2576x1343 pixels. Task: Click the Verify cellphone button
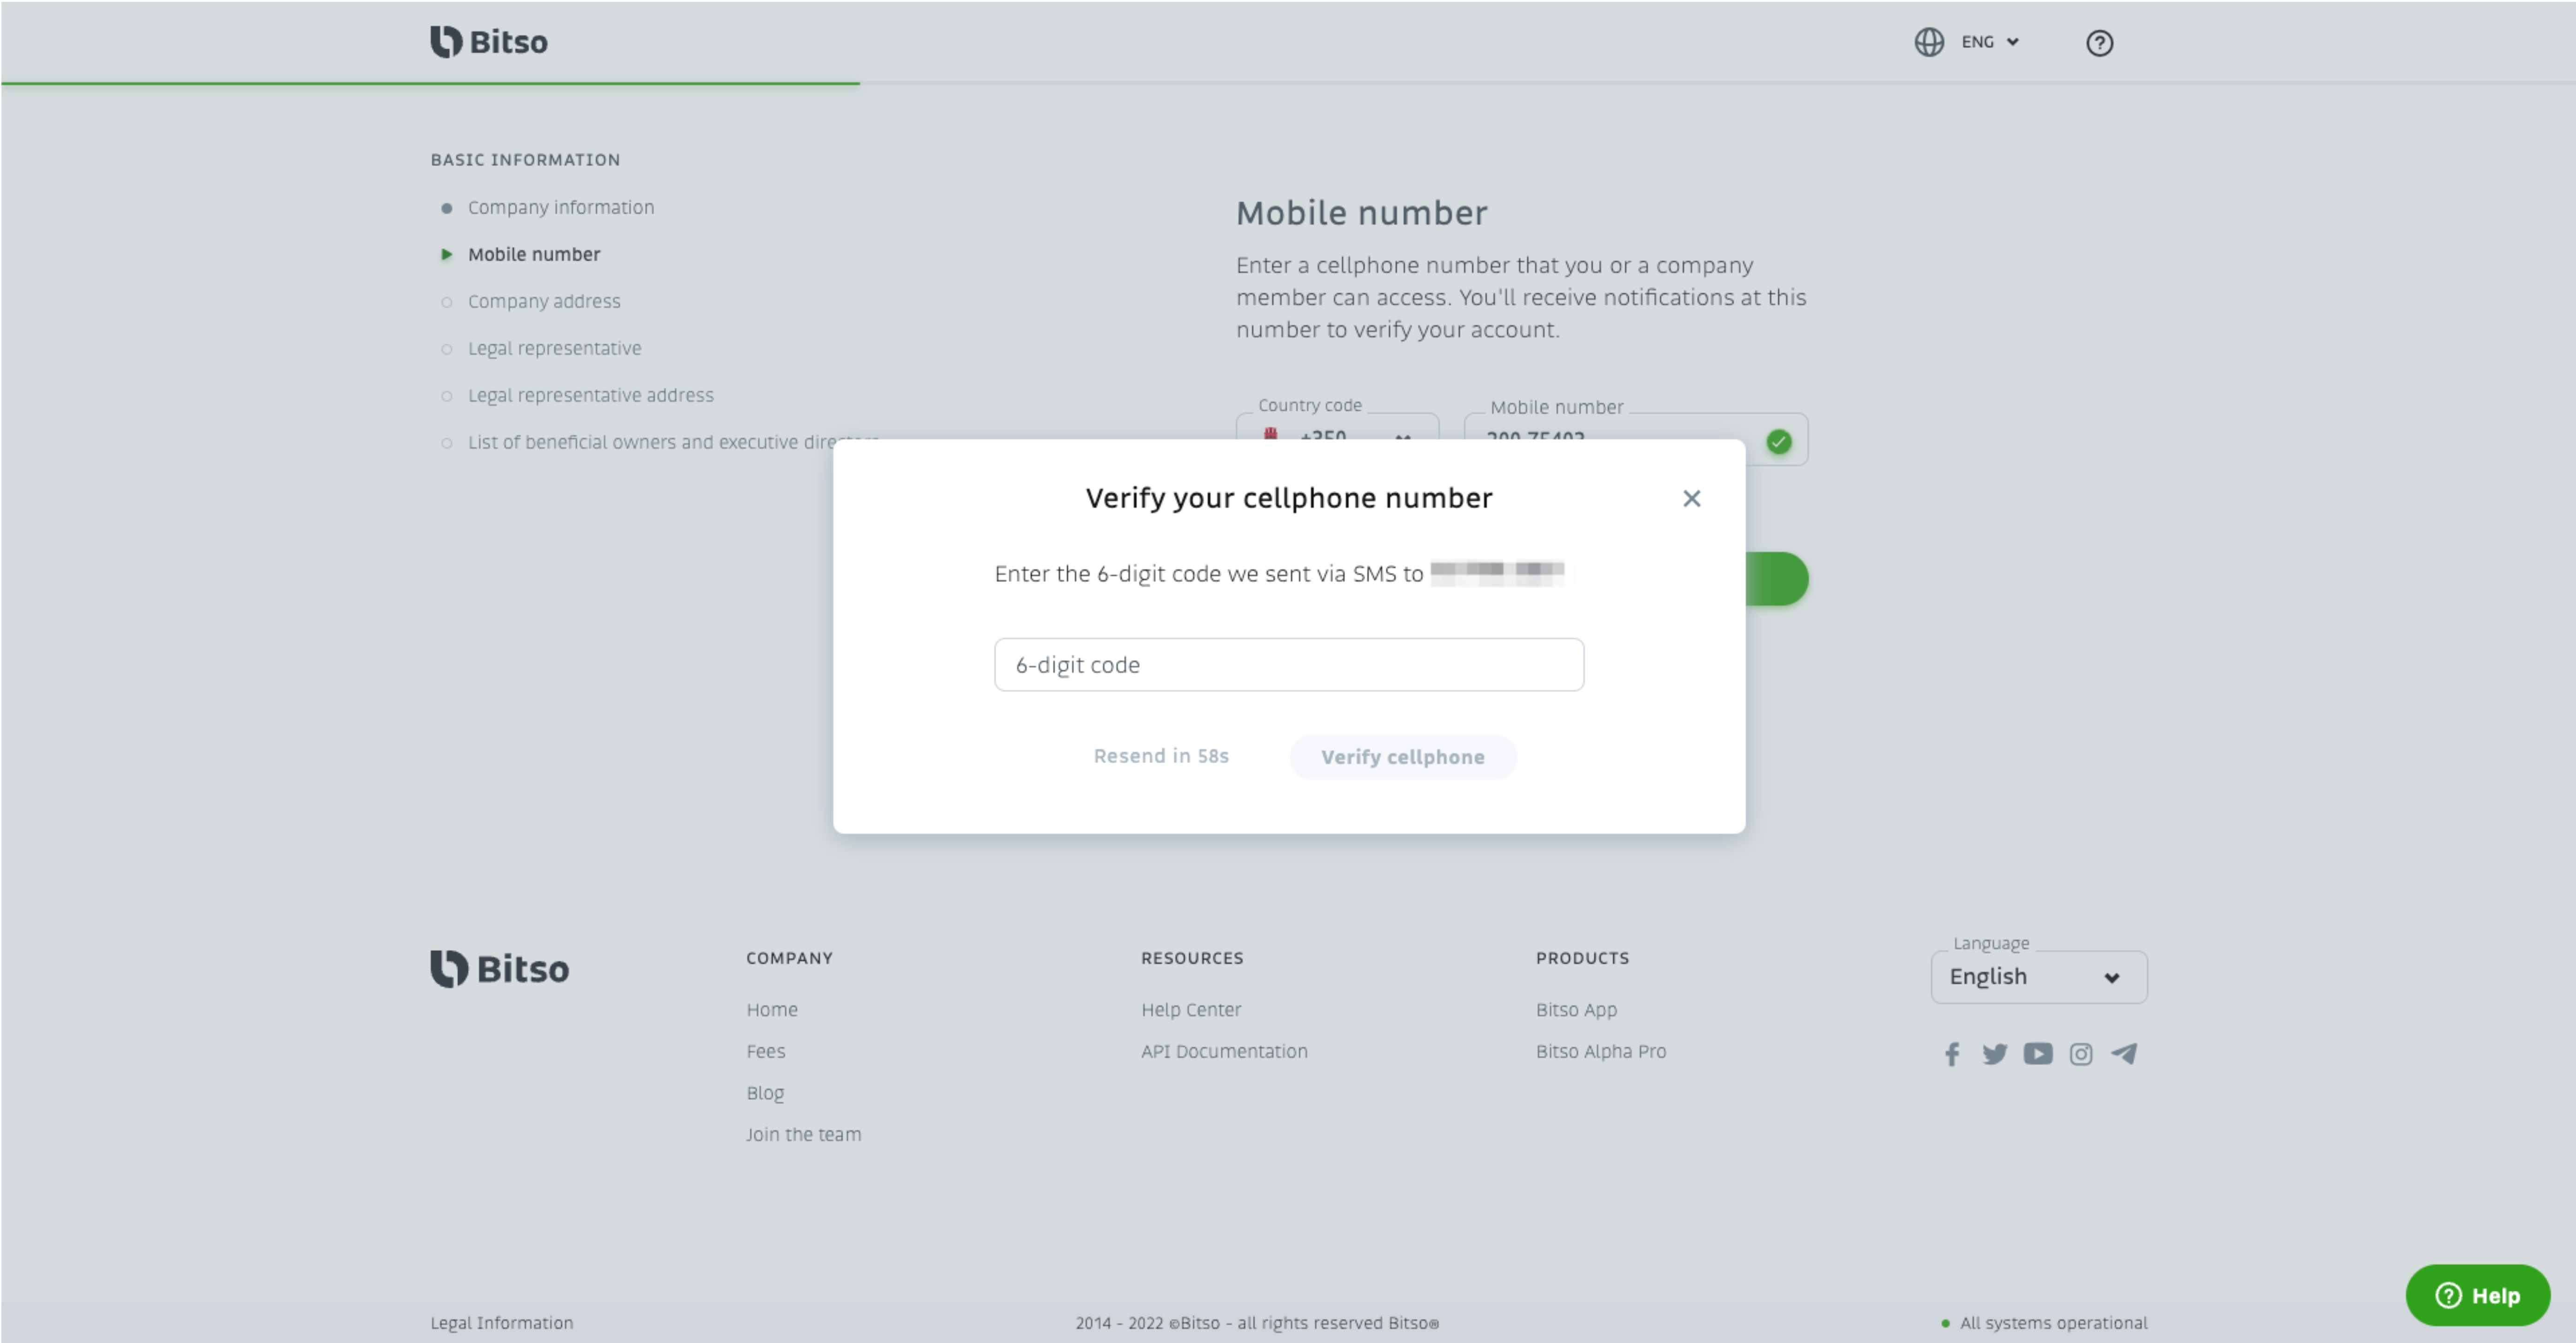click(x=1403, y=757)
